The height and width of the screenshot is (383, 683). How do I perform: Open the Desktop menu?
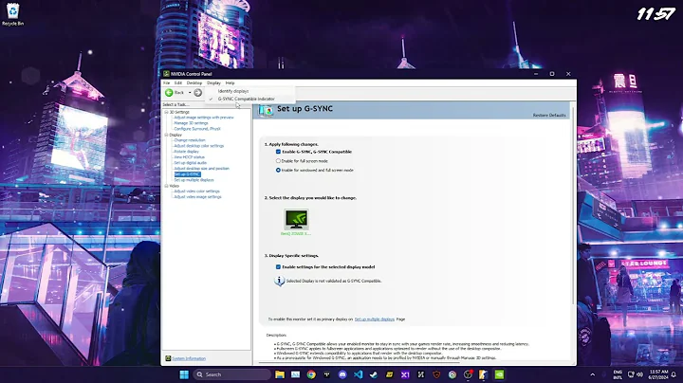click(x=194, y=83)
